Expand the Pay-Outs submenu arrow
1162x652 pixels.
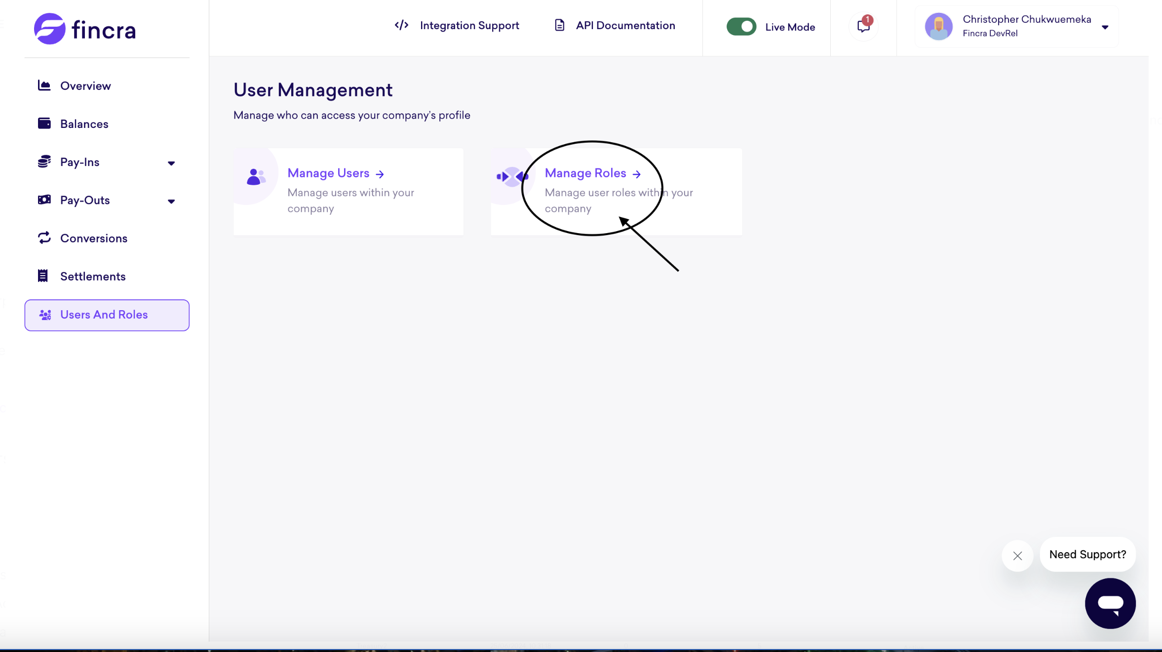[171, 201]
